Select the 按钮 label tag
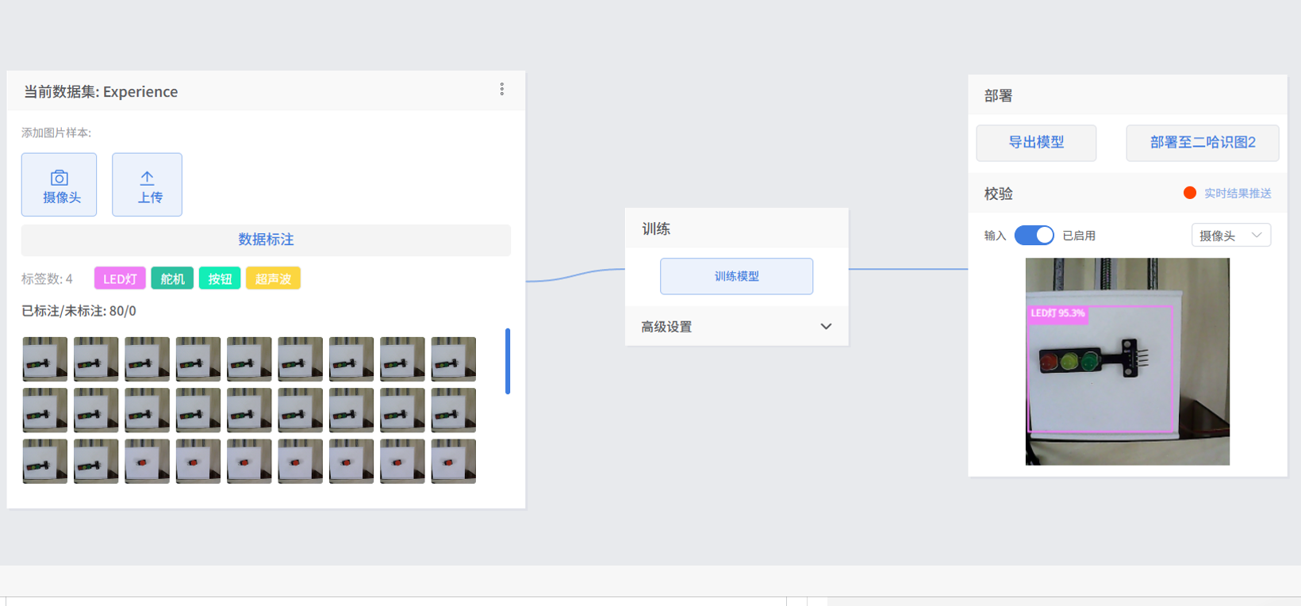Viewport: 1301px width, 606px height. tap(220, 278)
